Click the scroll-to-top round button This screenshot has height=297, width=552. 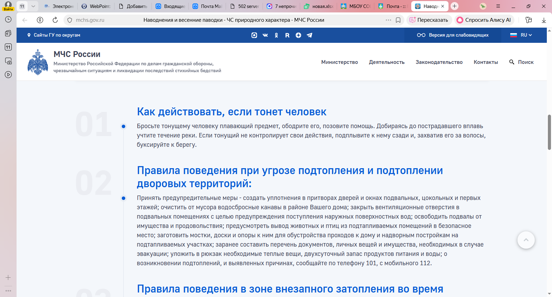[526, 240]
